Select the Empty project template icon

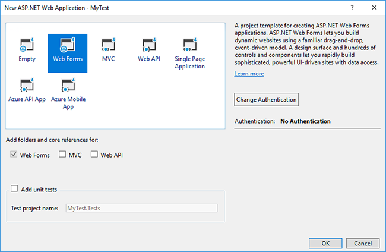pos(27,45)
